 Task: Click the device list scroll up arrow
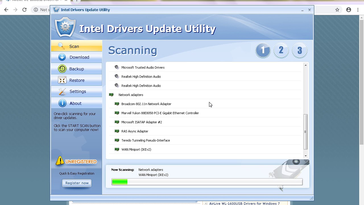pyautogui.click(x=306, y=65)
